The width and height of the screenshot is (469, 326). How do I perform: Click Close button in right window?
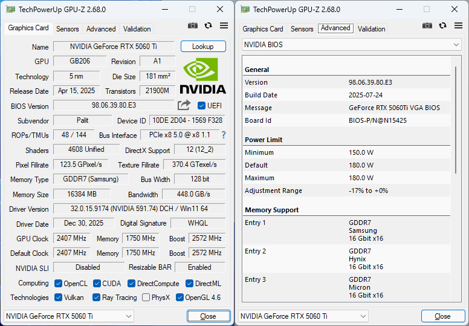[x=443, y=316]
